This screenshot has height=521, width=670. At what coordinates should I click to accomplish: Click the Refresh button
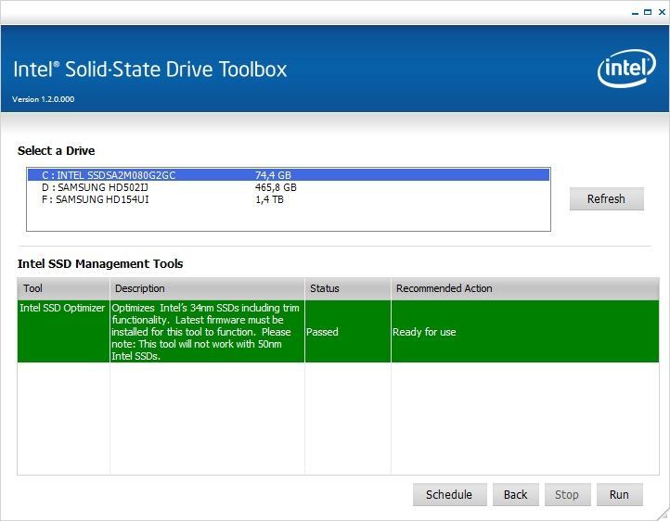[x=606, y=198]
